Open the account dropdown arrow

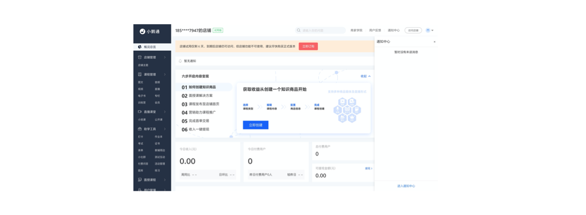(x=432, y=30)
